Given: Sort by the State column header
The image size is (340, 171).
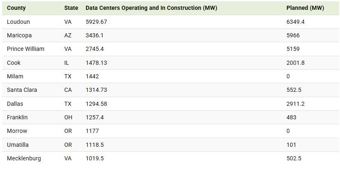Looking at the screenshot, I should pyautogui.click(x=71, y=8).
